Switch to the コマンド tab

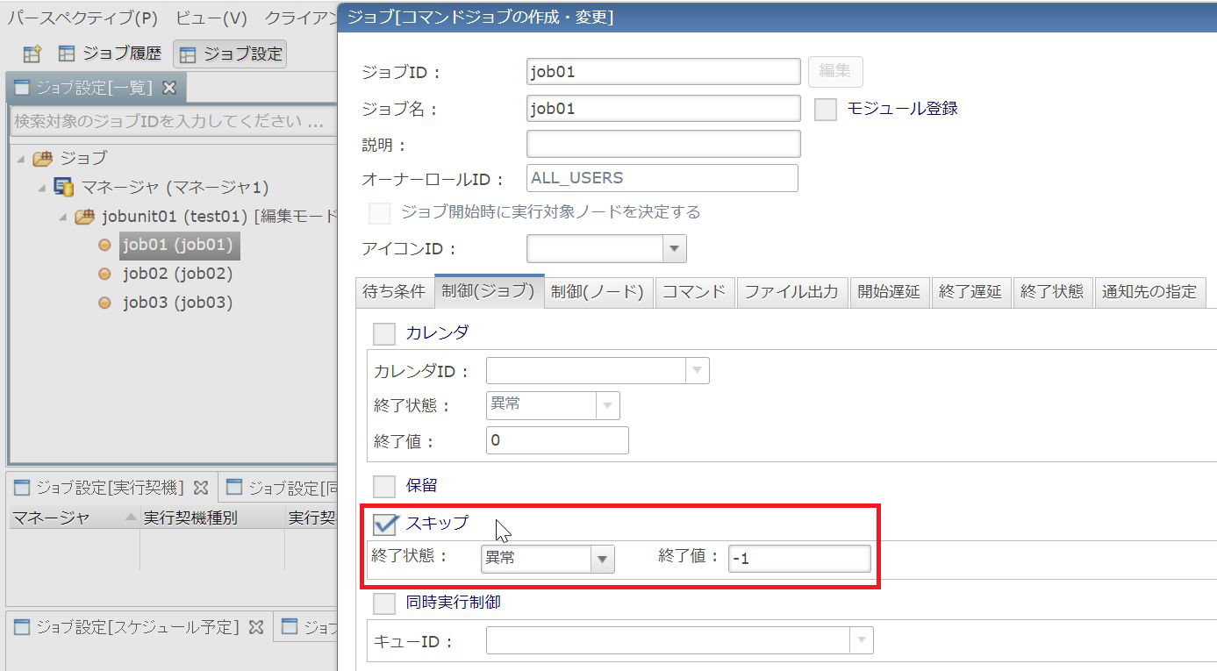(x=693, y=292)
